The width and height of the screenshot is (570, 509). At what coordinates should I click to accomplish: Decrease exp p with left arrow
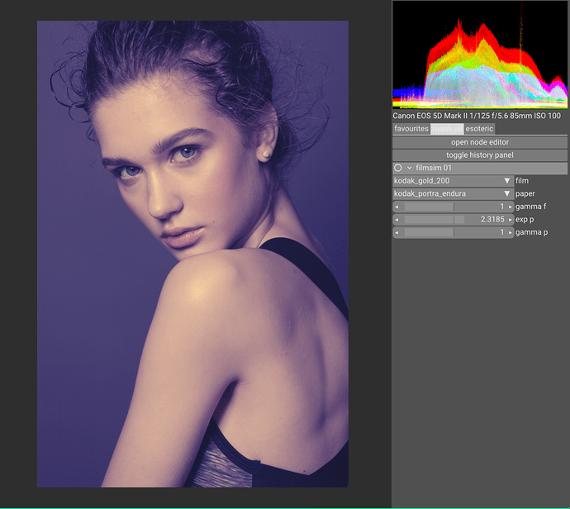click(x=397, y=220)
